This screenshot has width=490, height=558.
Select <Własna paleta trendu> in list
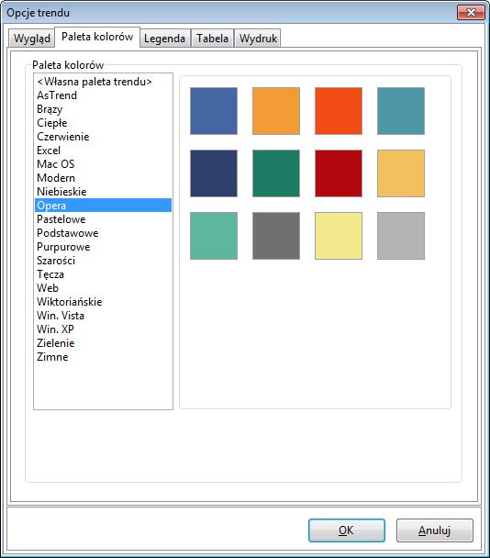tap(103, 82)
